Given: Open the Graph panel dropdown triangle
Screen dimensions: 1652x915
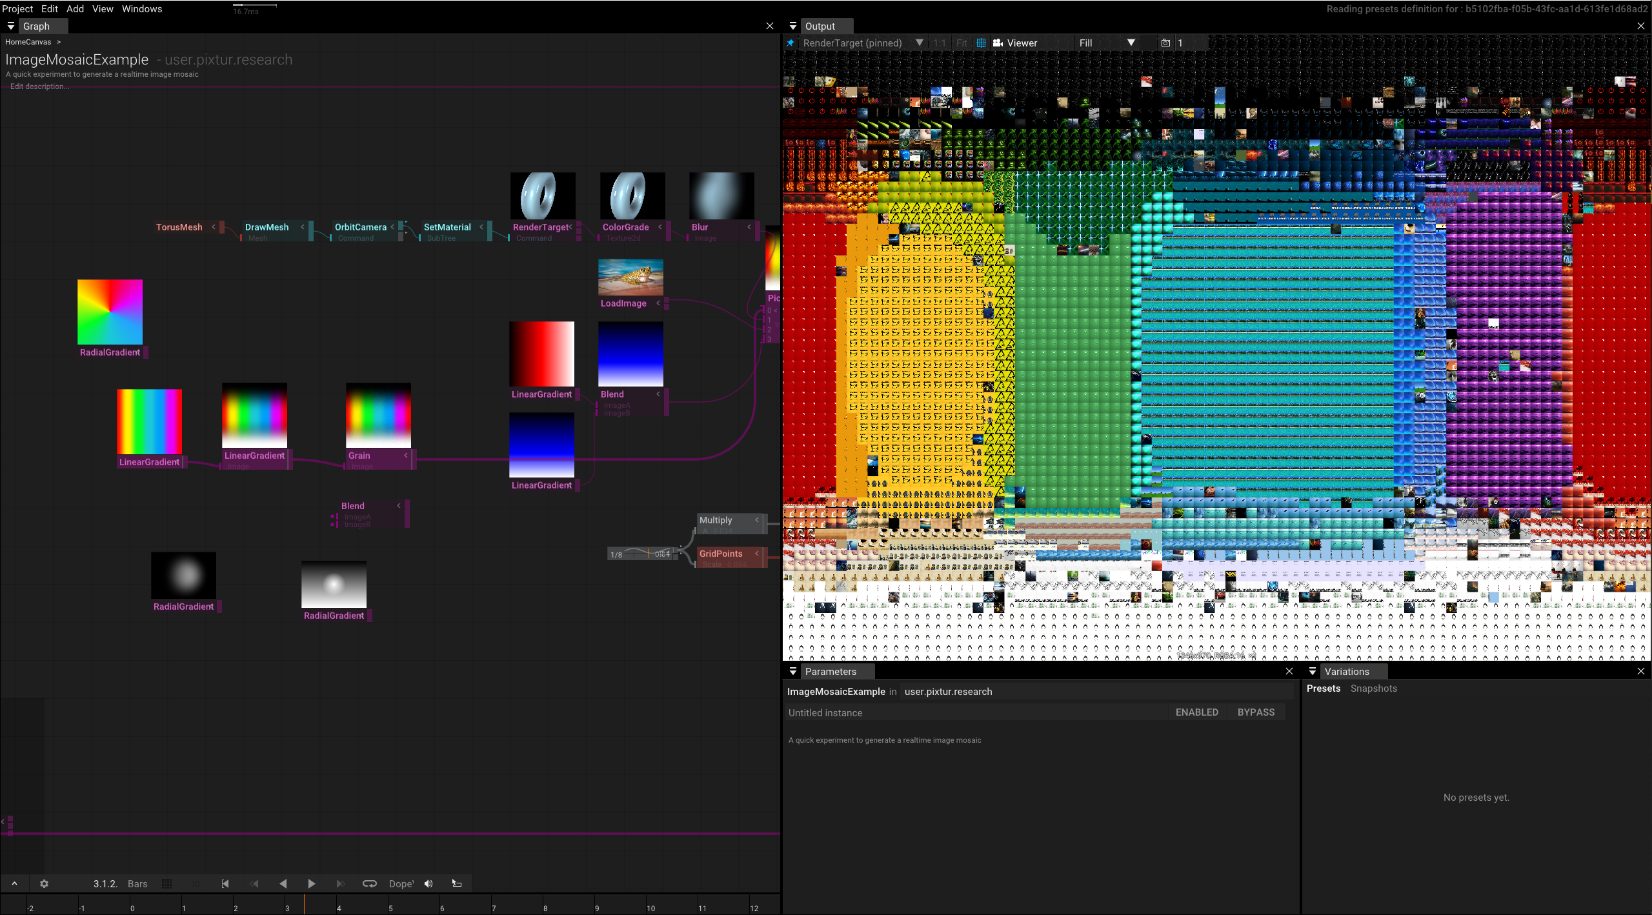Looking at the screenshot, I should (10, 26).
